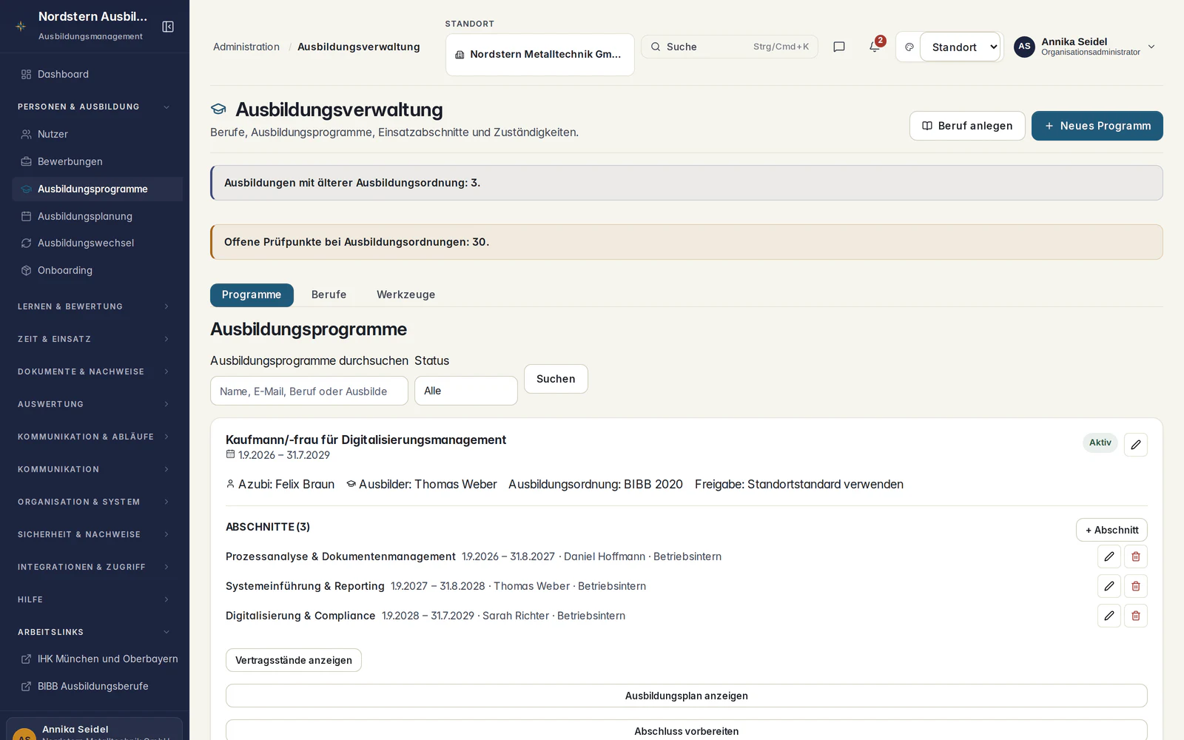Open notifications bell with 2 alerts

(875, 47)
